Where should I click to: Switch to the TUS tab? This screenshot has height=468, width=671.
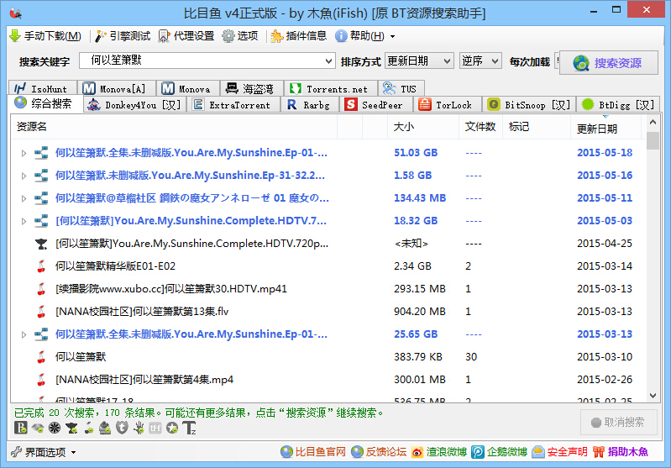(401, 88)
